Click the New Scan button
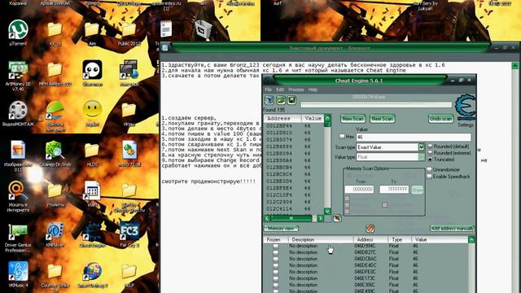Viewport: 521px width, 293px height. 352,119
